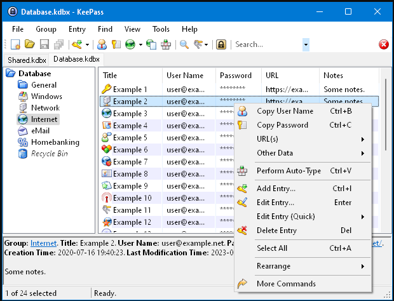Select the Recycle Bin group
Screen dimensions: 394x301
(50, 154)
